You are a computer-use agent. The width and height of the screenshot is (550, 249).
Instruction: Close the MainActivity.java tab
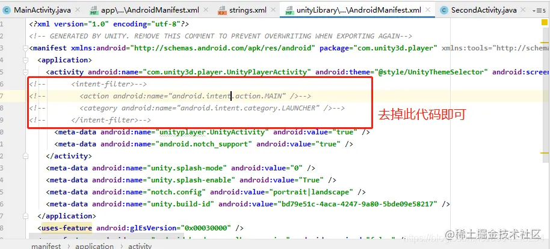point(78,10)
